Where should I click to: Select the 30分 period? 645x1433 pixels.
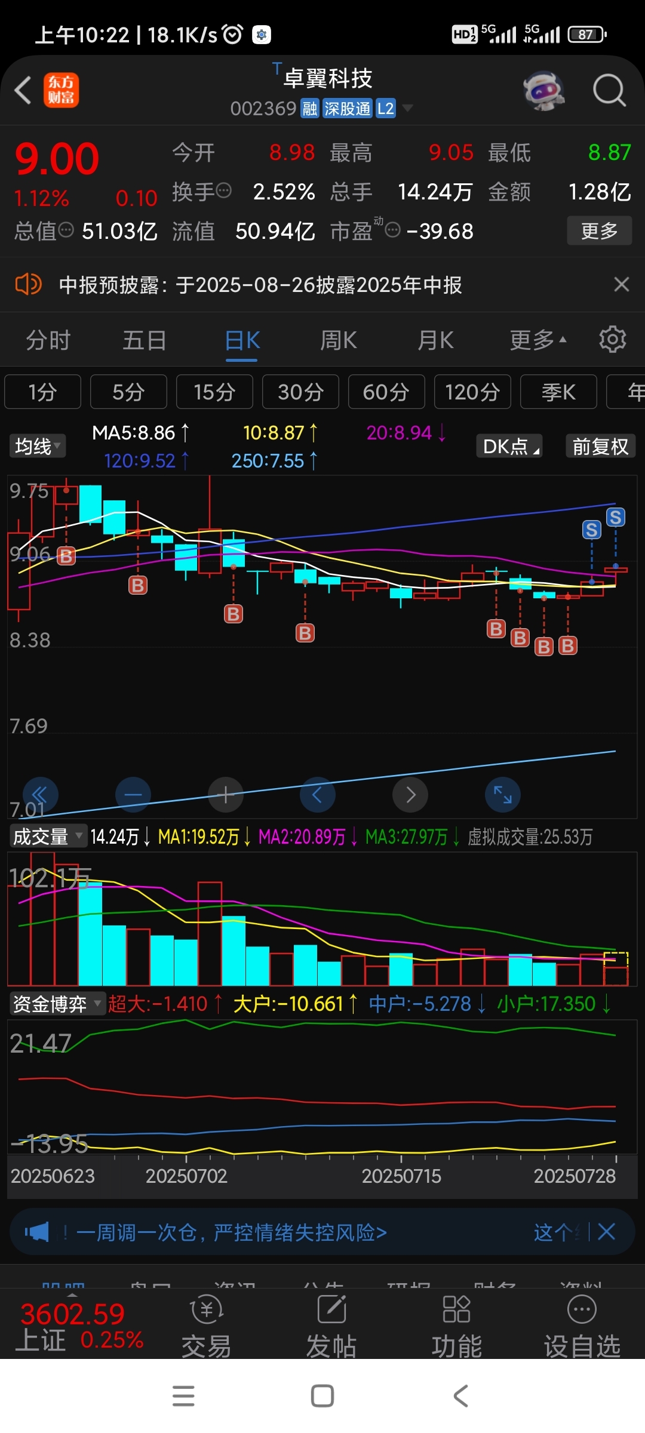pos(300,392)
